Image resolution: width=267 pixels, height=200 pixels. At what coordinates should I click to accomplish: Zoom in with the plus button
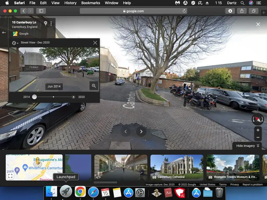pyautogui.click(x=258, y=130)
